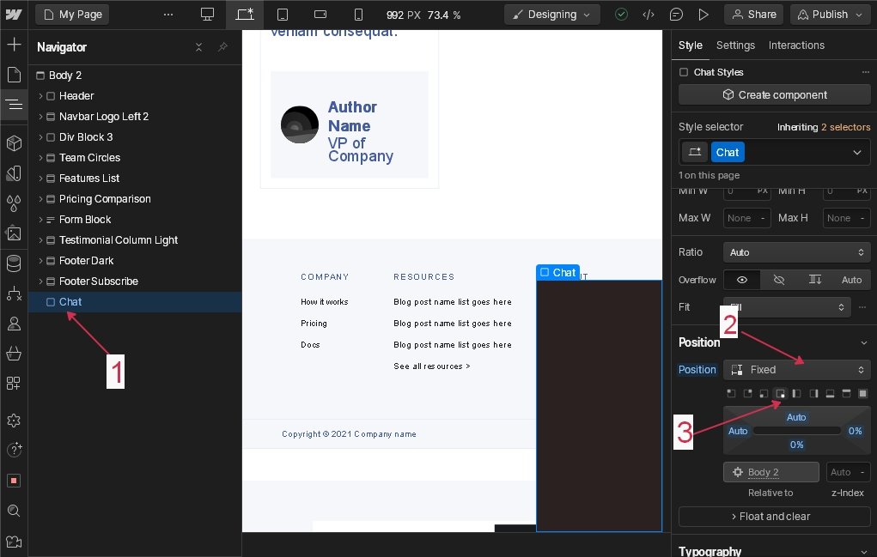Click the Create component button

774,95
